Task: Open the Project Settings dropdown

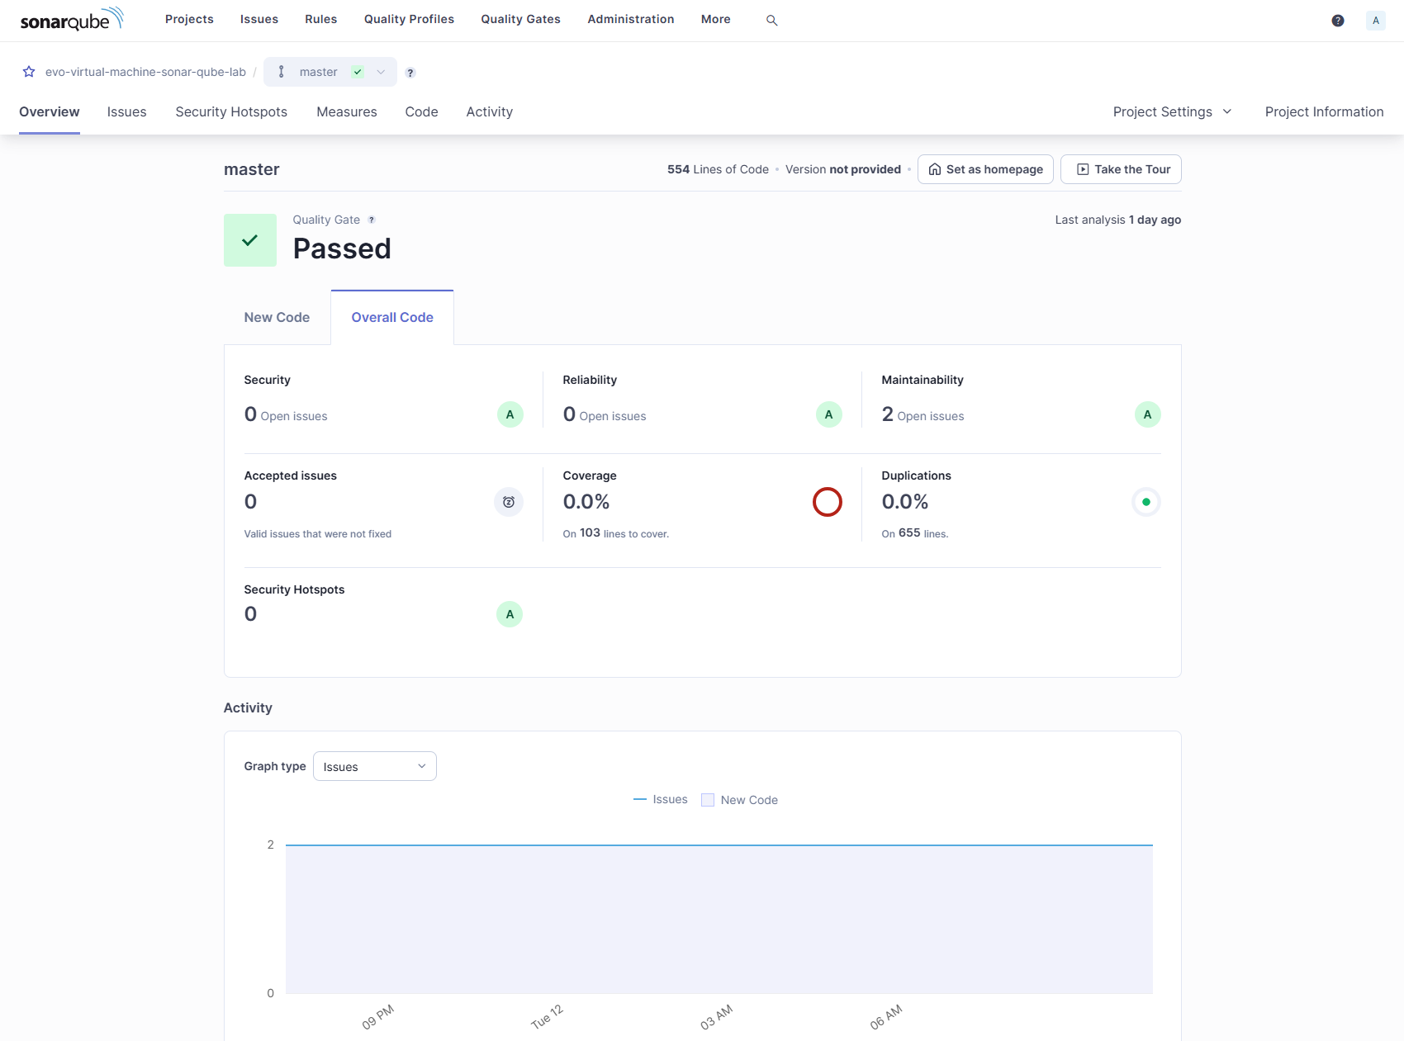Action: pos(1171,111)
